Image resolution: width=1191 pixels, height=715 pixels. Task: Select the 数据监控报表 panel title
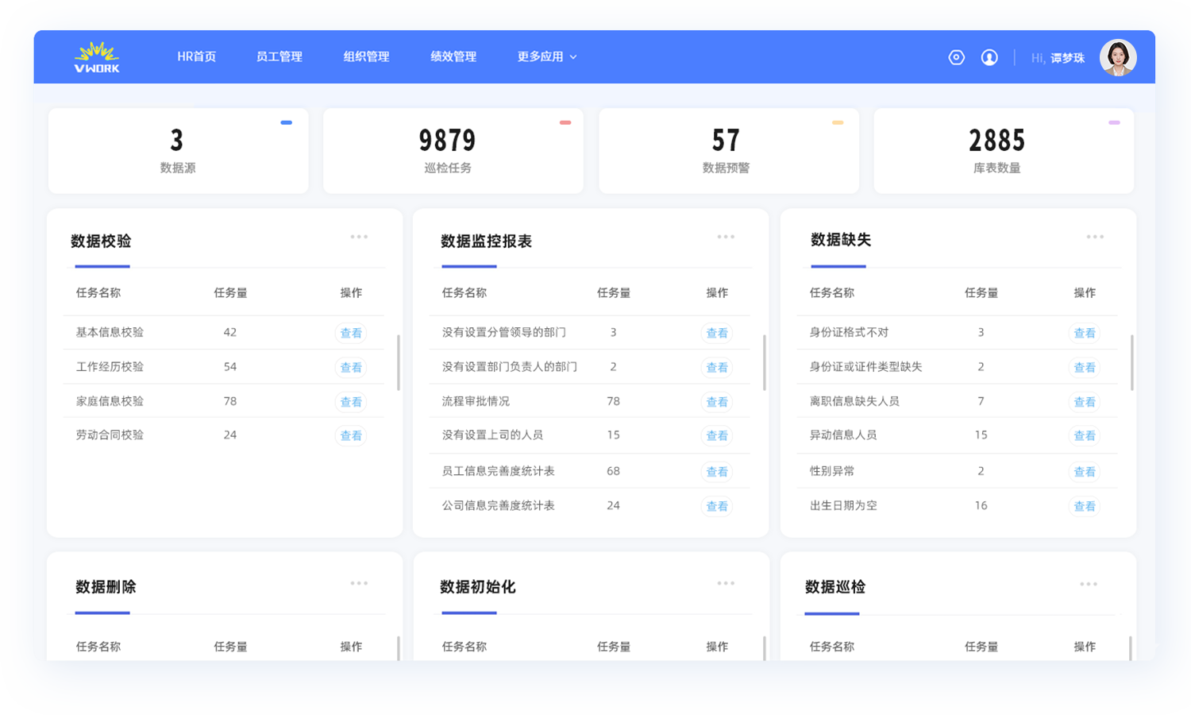point(486,242)
